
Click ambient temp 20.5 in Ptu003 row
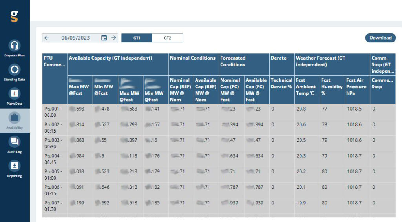click(x=301, y=140)
